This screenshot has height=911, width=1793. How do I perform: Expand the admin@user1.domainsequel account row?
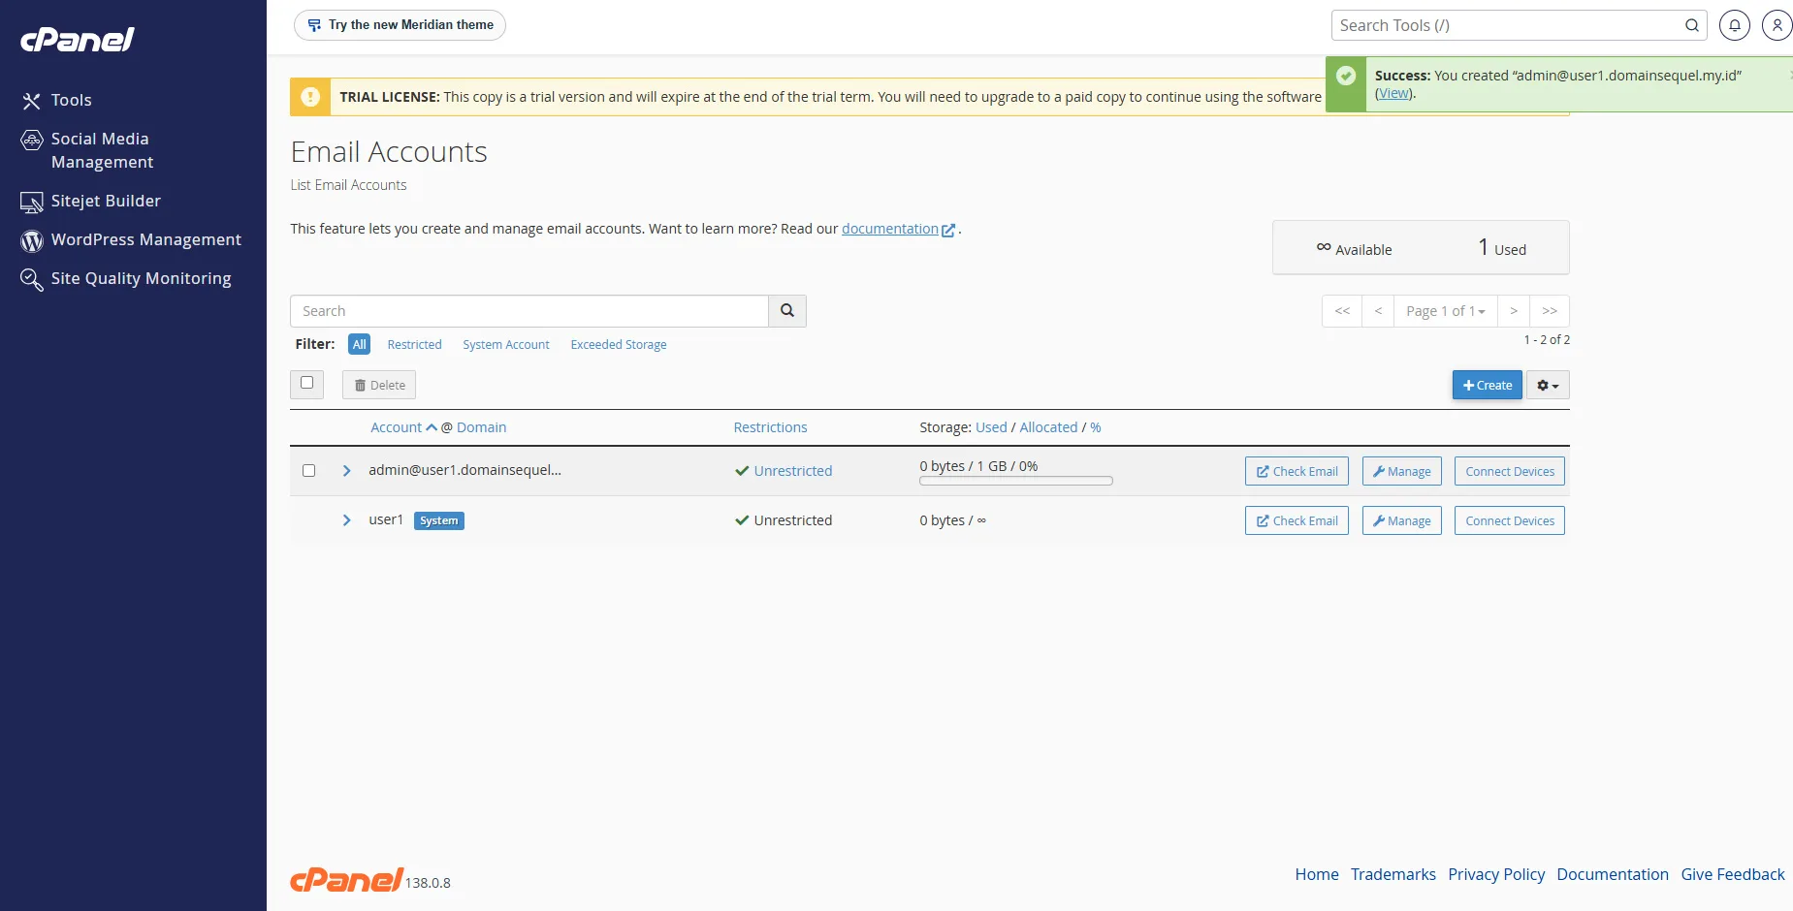coord(346,470)
